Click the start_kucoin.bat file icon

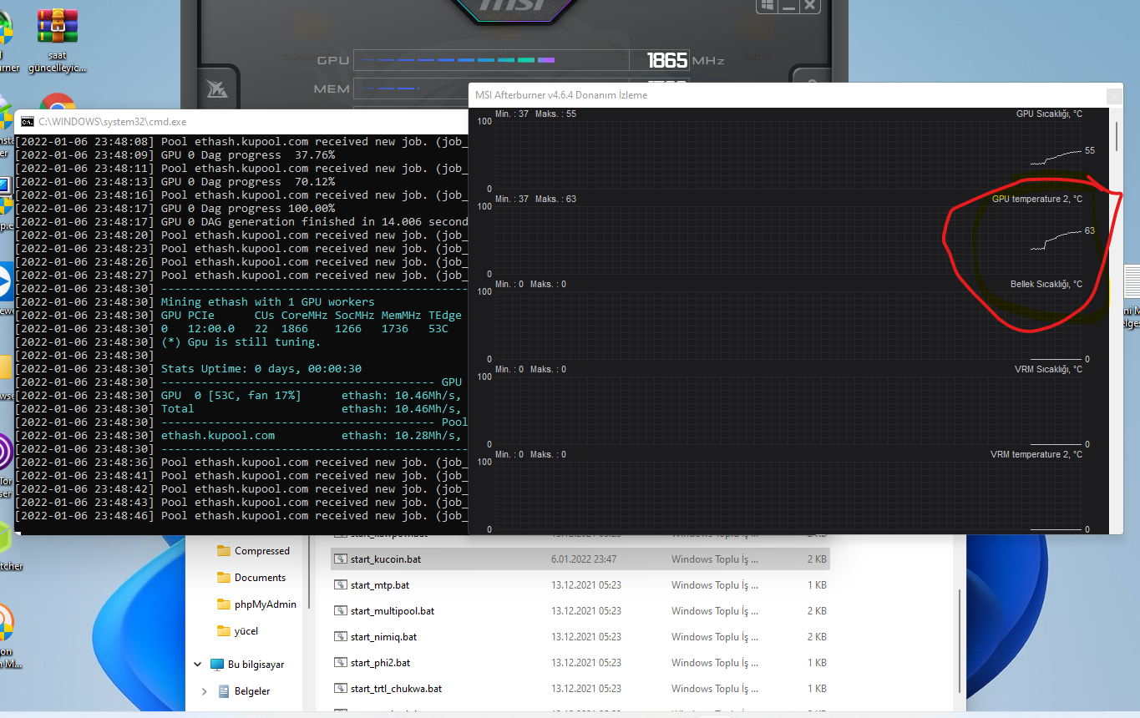pyautogui.click(x=340, y=559)
